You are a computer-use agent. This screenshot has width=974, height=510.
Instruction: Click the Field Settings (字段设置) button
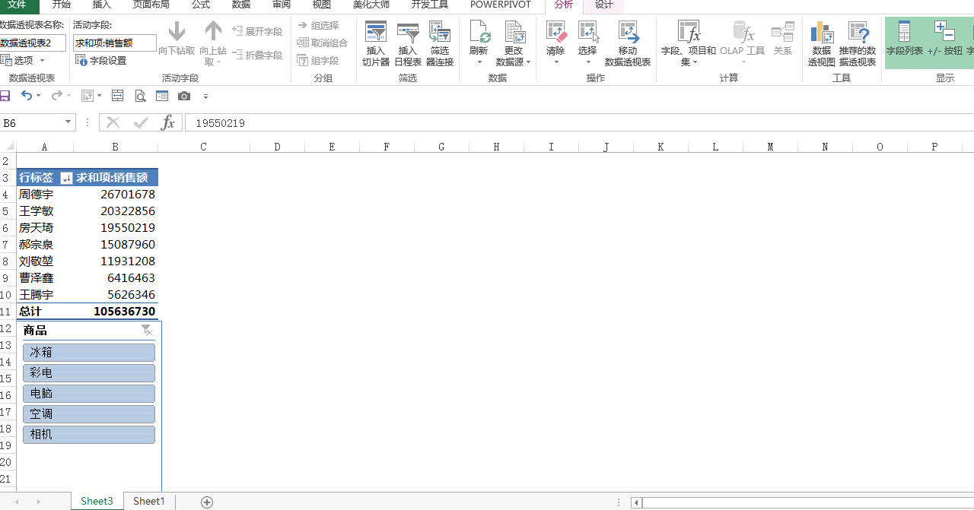tap(101, 61)
